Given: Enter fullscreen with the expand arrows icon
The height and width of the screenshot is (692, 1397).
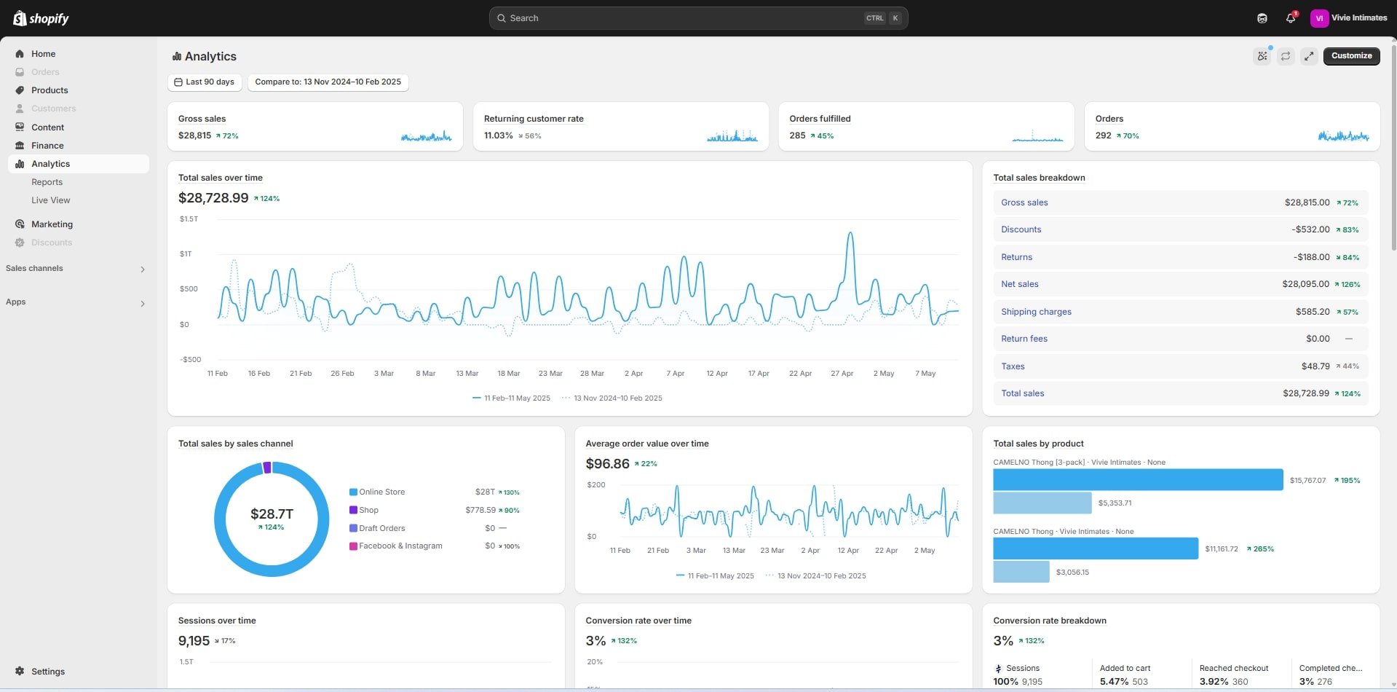Looking at the screenshot, I should pyautogui.click(x=1309, y=56).
